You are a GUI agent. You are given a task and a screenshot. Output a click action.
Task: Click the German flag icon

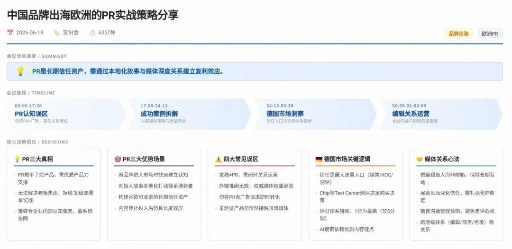(x=319, y=160)
